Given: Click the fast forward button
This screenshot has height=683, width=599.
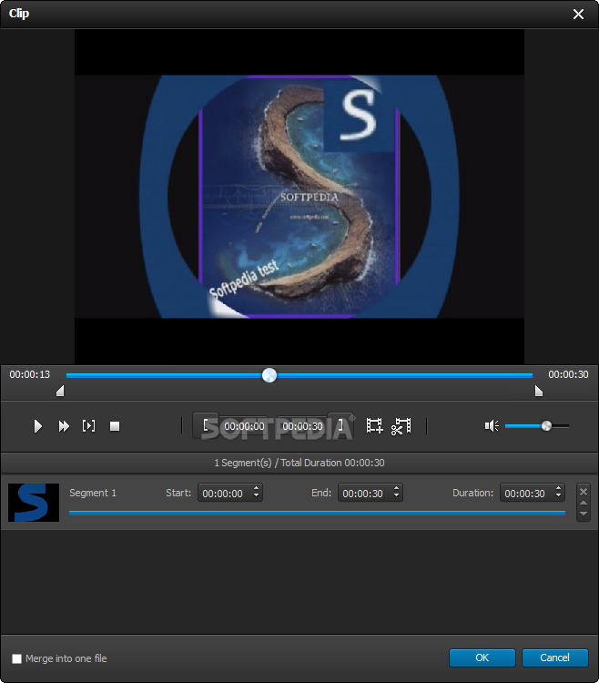Looking at the screenshot, I should click(64, 426).
